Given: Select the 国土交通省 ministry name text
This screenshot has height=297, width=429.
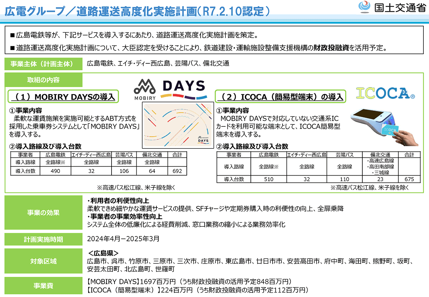Looking at the screenshot, I should [x=400, y=7].
